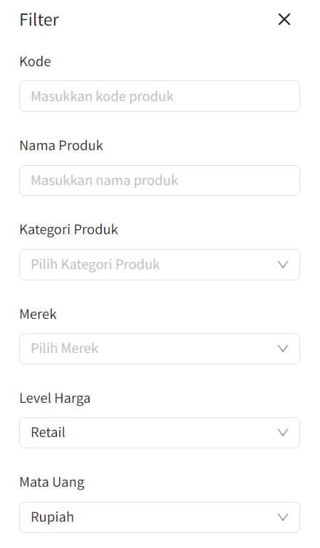This screenshot has height=548, width=320.
Task: Click the 'Mata Uang' field label
Action: pyautogui.click(x=52, y=483)
